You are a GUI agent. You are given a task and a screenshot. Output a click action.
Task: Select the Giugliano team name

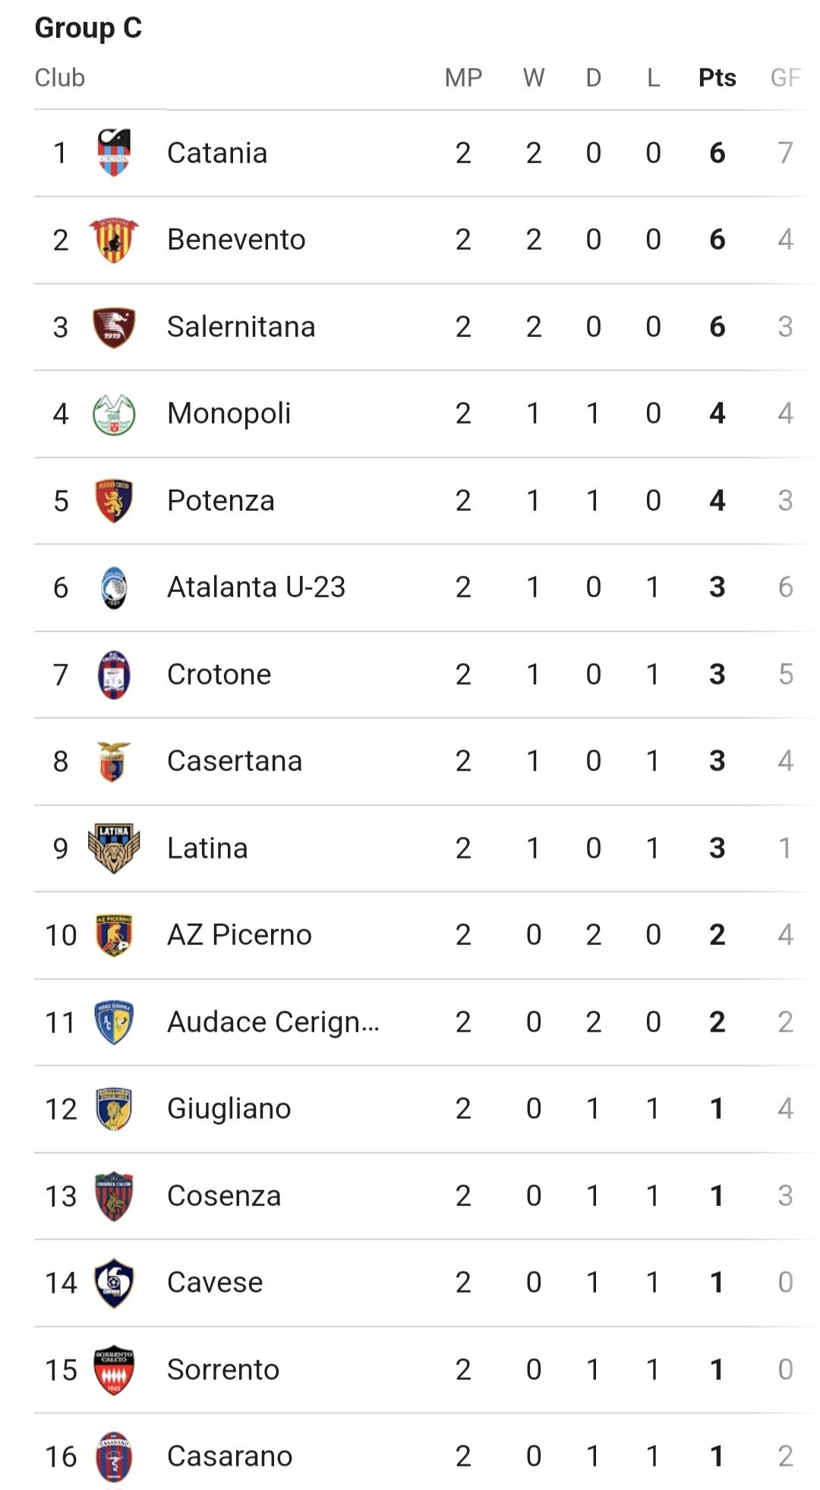tap(229, 1109)
